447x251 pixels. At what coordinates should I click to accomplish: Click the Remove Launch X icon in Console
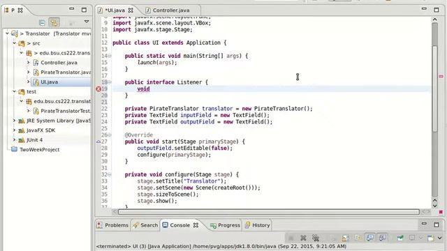[303, 238]
